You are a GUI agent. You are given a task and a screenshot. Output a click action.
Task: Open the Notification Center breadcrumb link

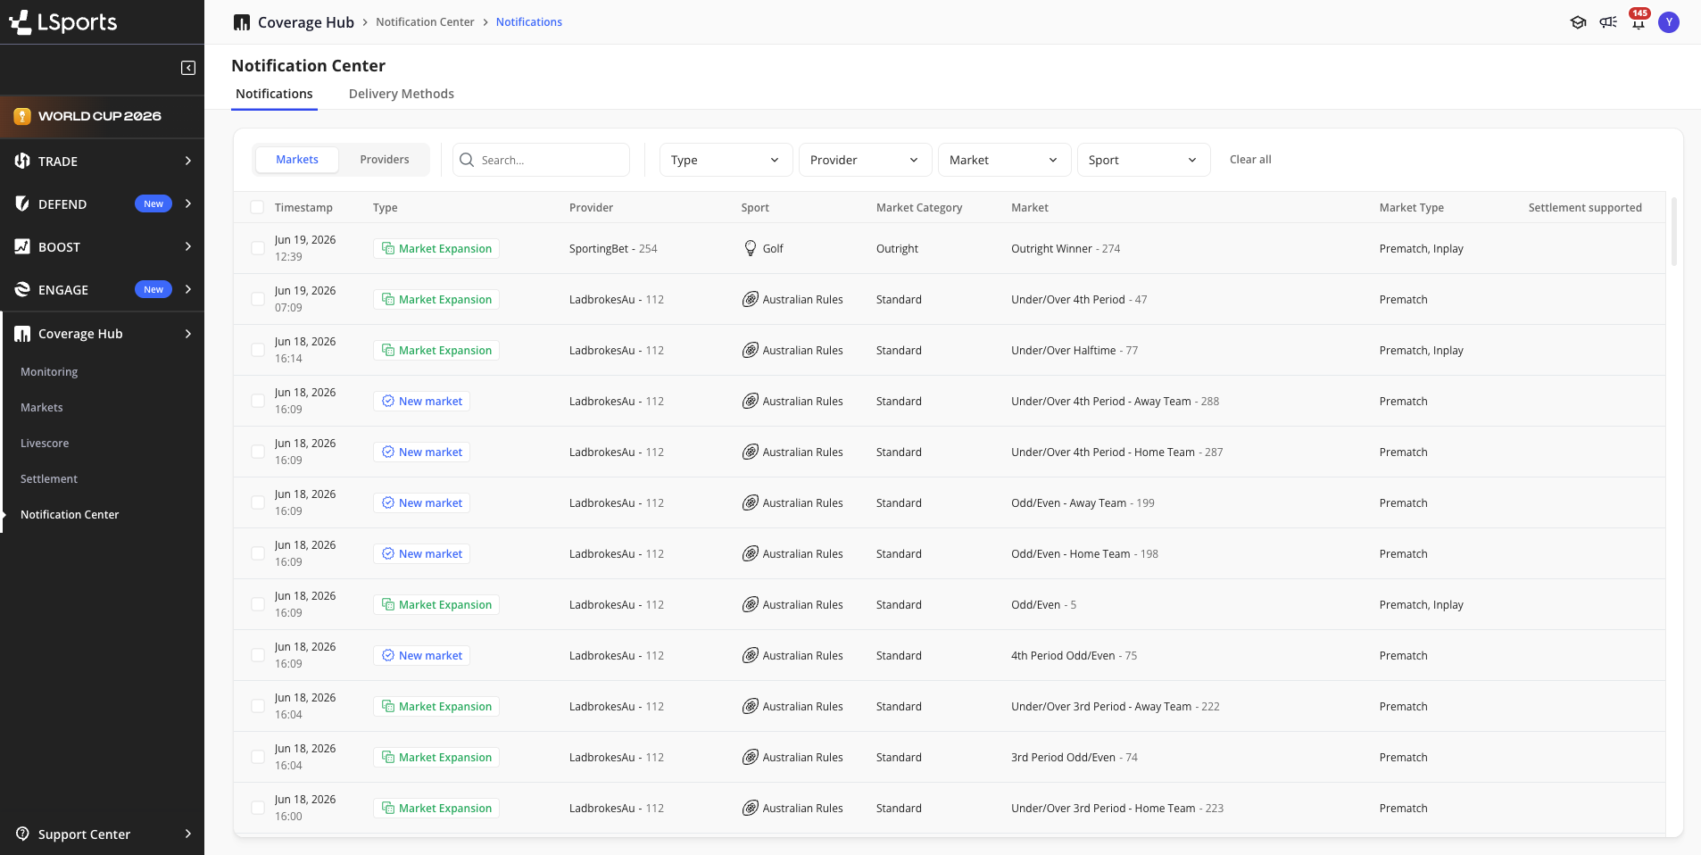425,22
